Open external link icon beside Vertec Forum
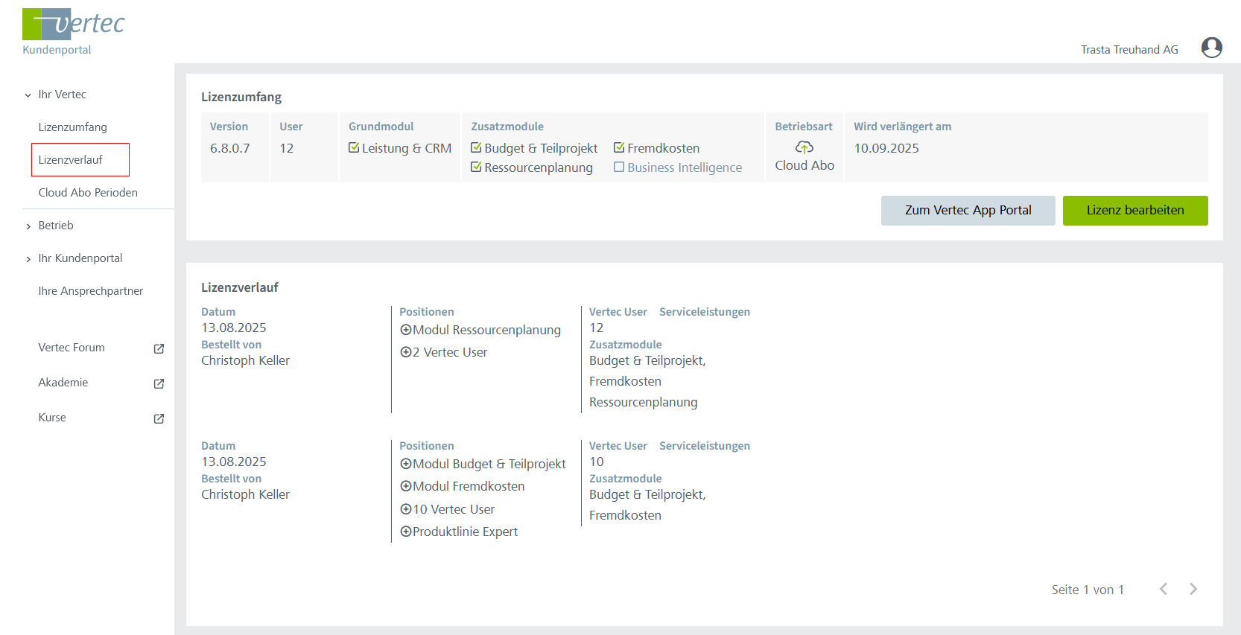The height and width of the screenshot is (635, 1241). [159, 348]
